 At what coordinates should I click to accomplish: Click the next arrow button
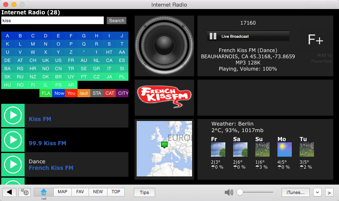[329, 192]
